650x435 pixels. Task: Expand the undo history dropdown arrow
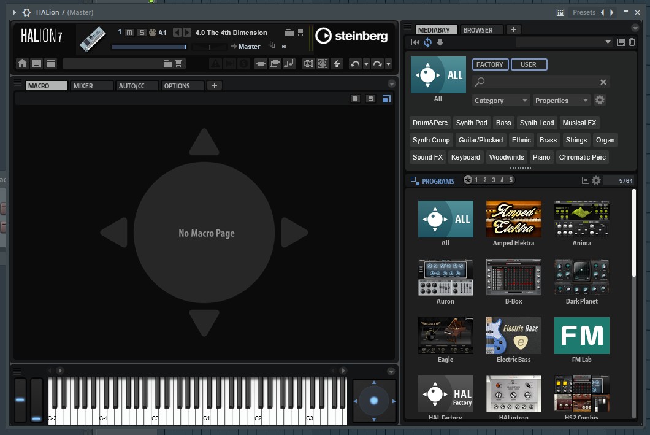366,64
